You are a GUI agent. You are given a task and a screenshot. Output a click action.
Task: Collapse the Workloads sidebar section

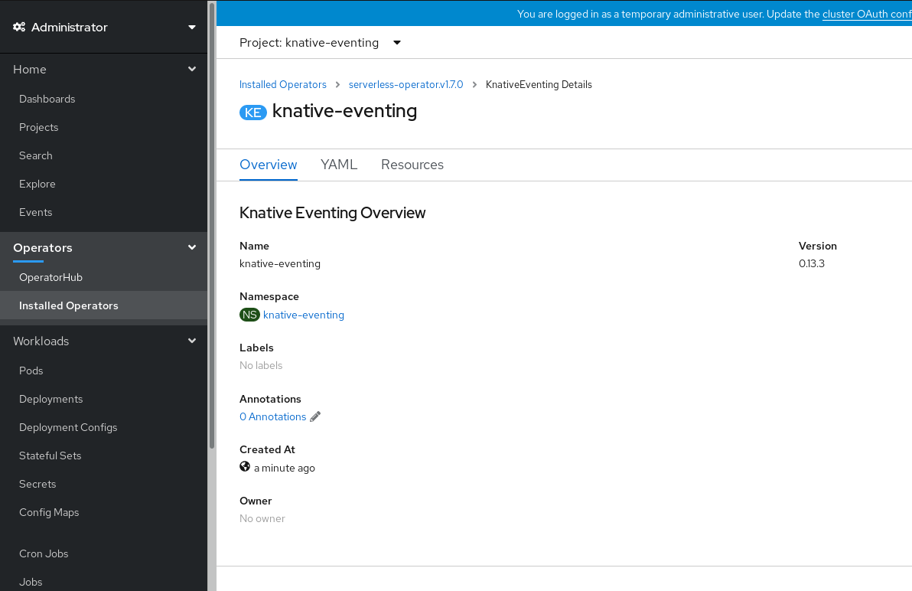coord(192,341)
